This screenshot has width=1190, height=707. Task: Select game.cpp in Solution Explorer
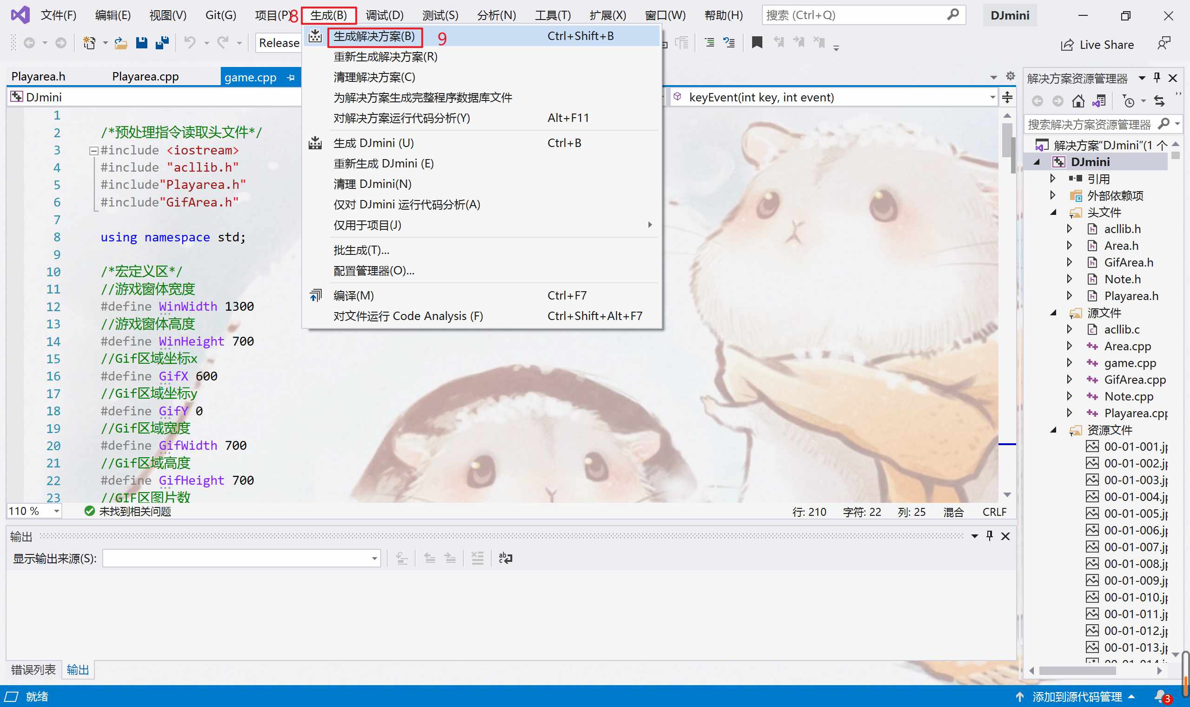[1130, 363]
